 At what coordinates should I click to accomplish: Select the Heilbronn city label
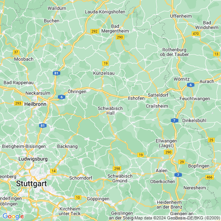click(x=35, y=104)
